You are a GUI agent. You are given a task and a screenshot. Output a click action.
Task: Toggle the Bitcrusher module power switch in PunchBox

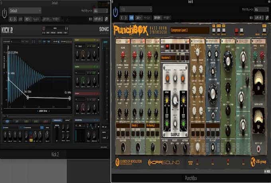207,41
